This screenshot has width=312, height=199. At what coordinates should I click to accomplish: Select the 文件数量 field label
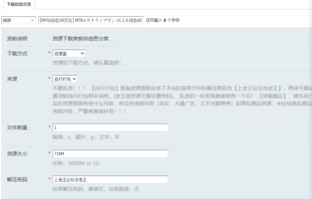[17, 128]
